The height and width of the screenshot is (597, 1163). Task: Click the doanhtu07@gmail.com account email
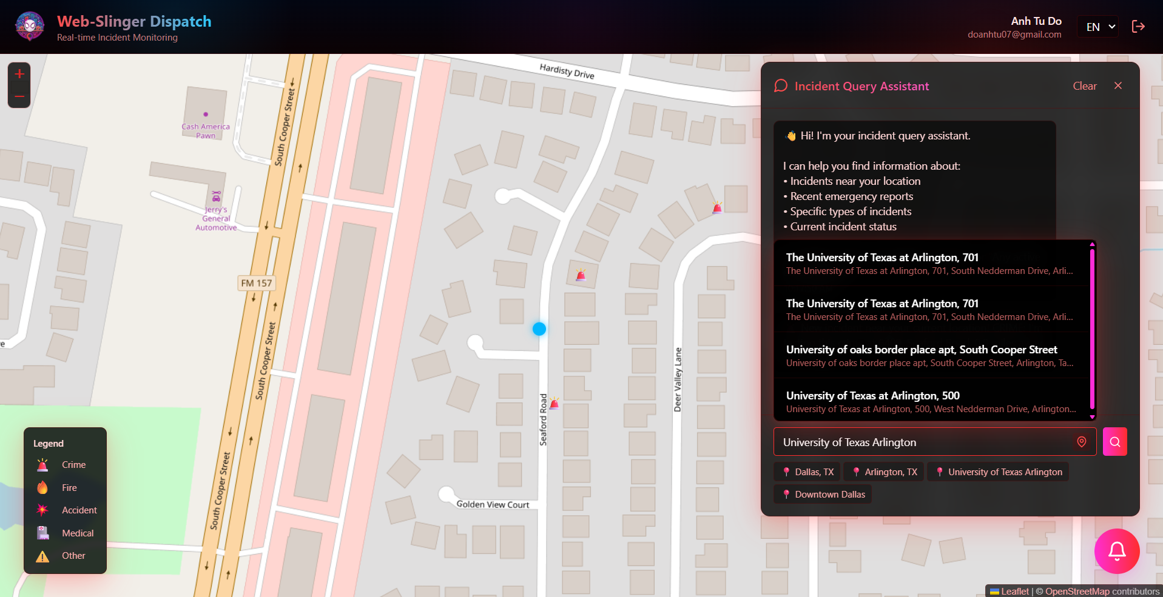pyautogui.click(x=1014, y=35)
